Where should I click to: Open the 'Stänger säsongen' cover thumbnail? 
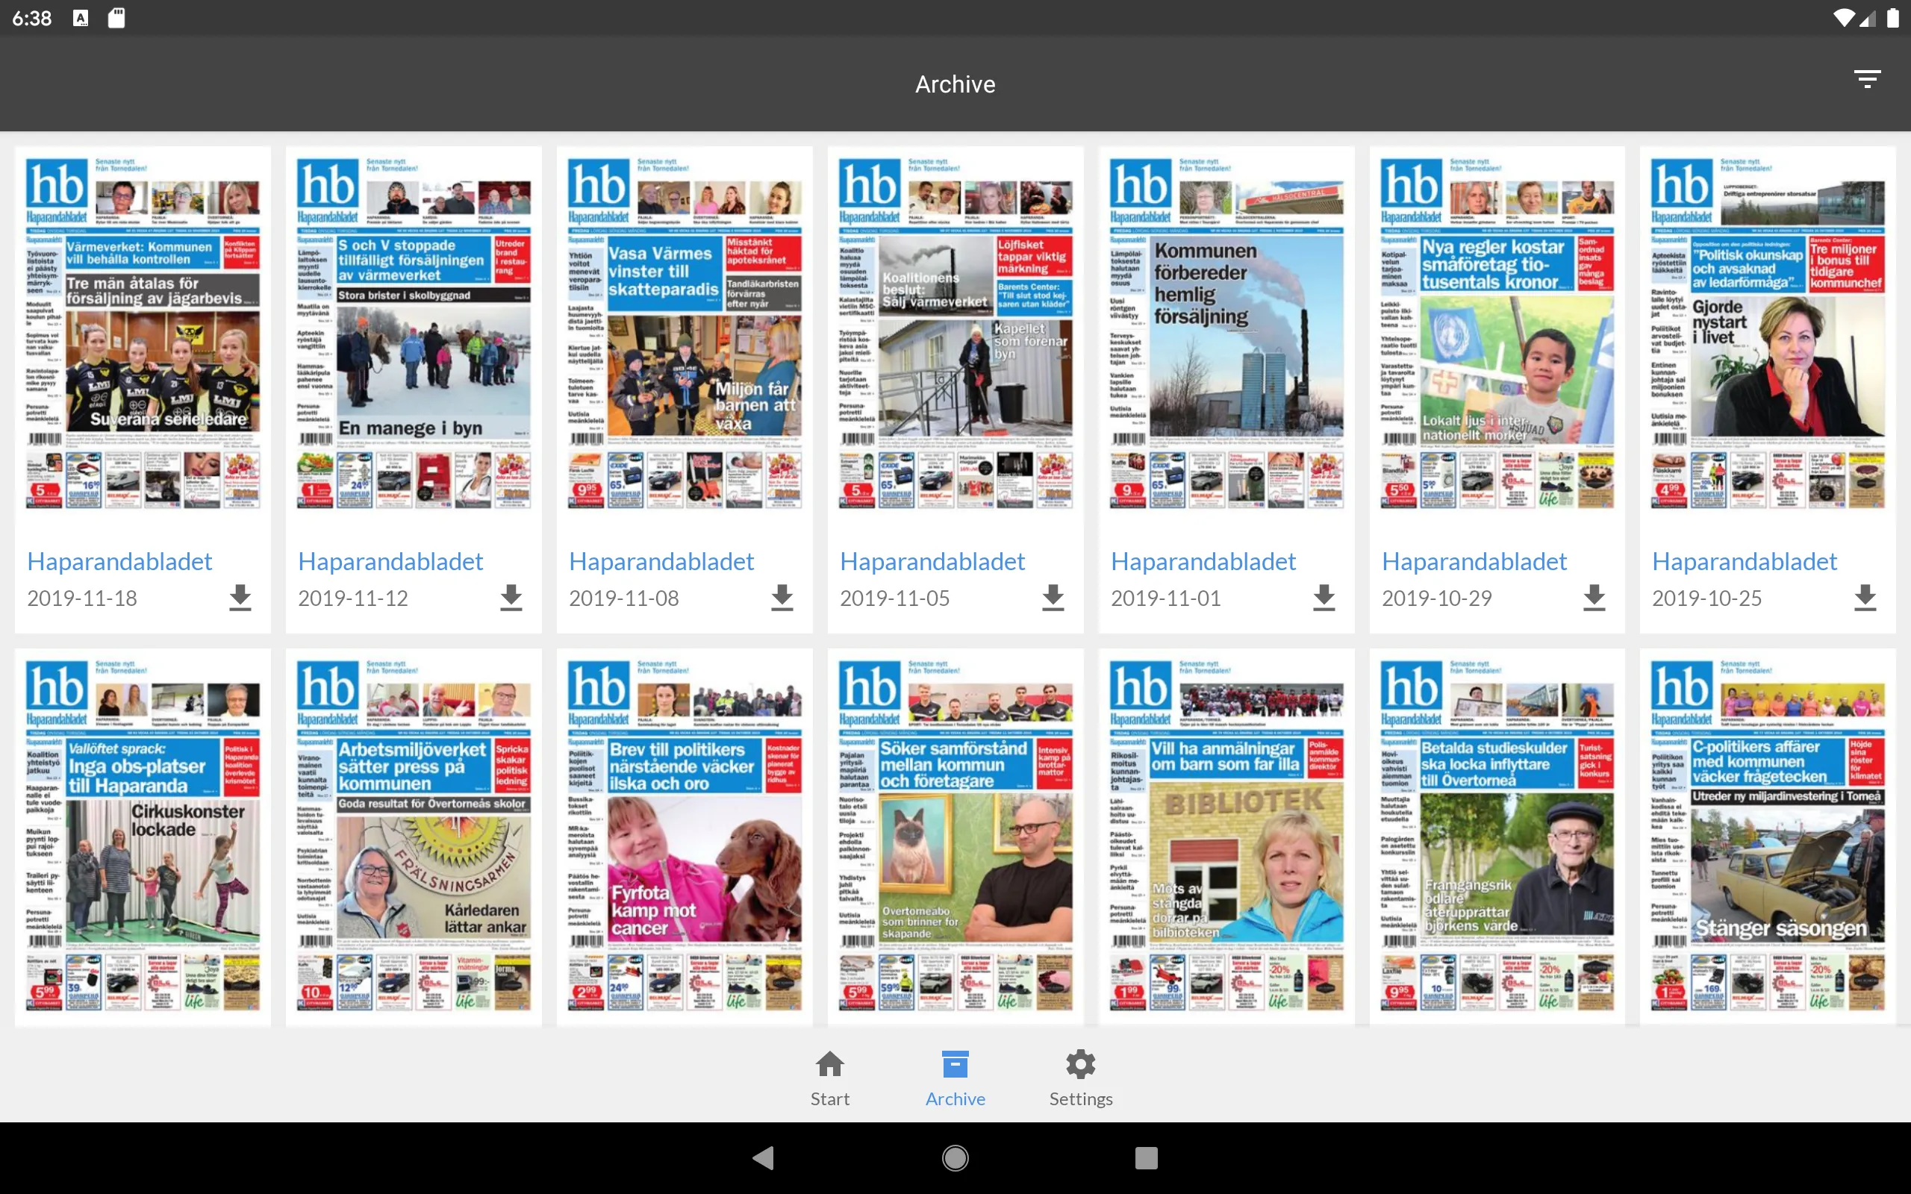click(x=1768, y=837)
